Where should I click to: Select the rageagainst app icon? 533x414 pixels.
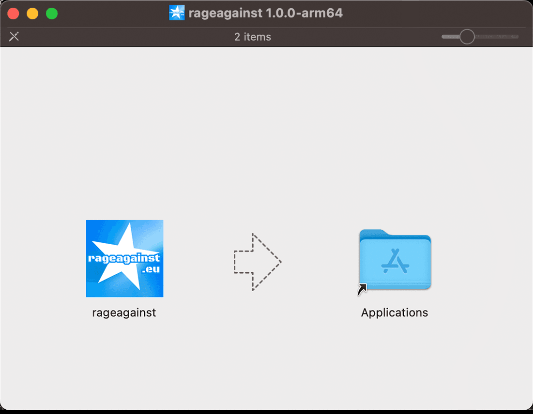[124, 258]
